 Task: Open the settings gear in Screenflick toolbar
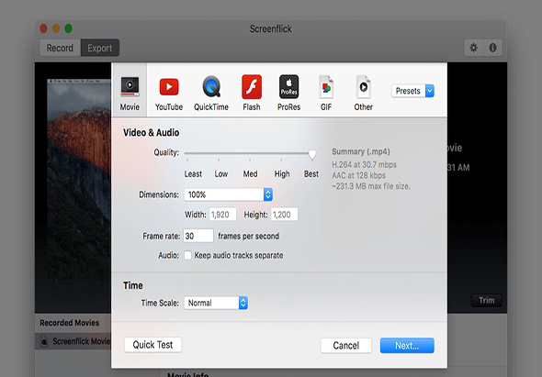tap(473, 48)
